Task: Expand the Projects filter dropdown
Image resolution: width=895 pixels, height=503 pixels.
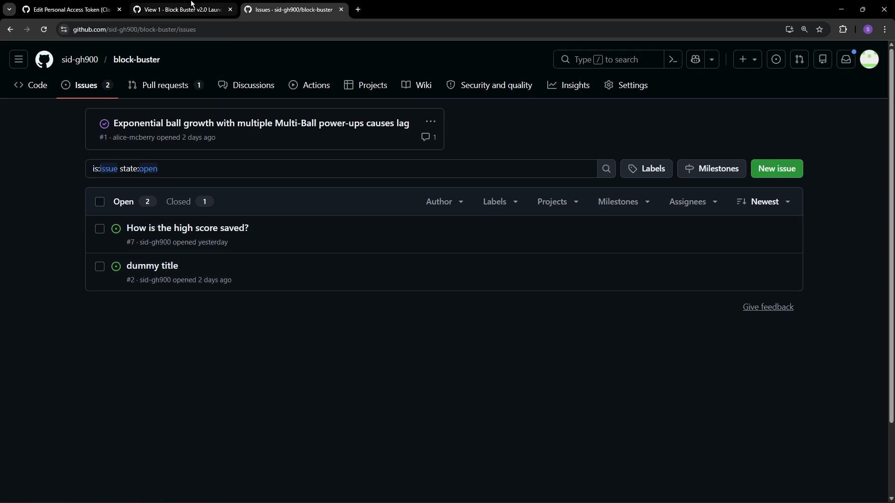Action: 558,202
